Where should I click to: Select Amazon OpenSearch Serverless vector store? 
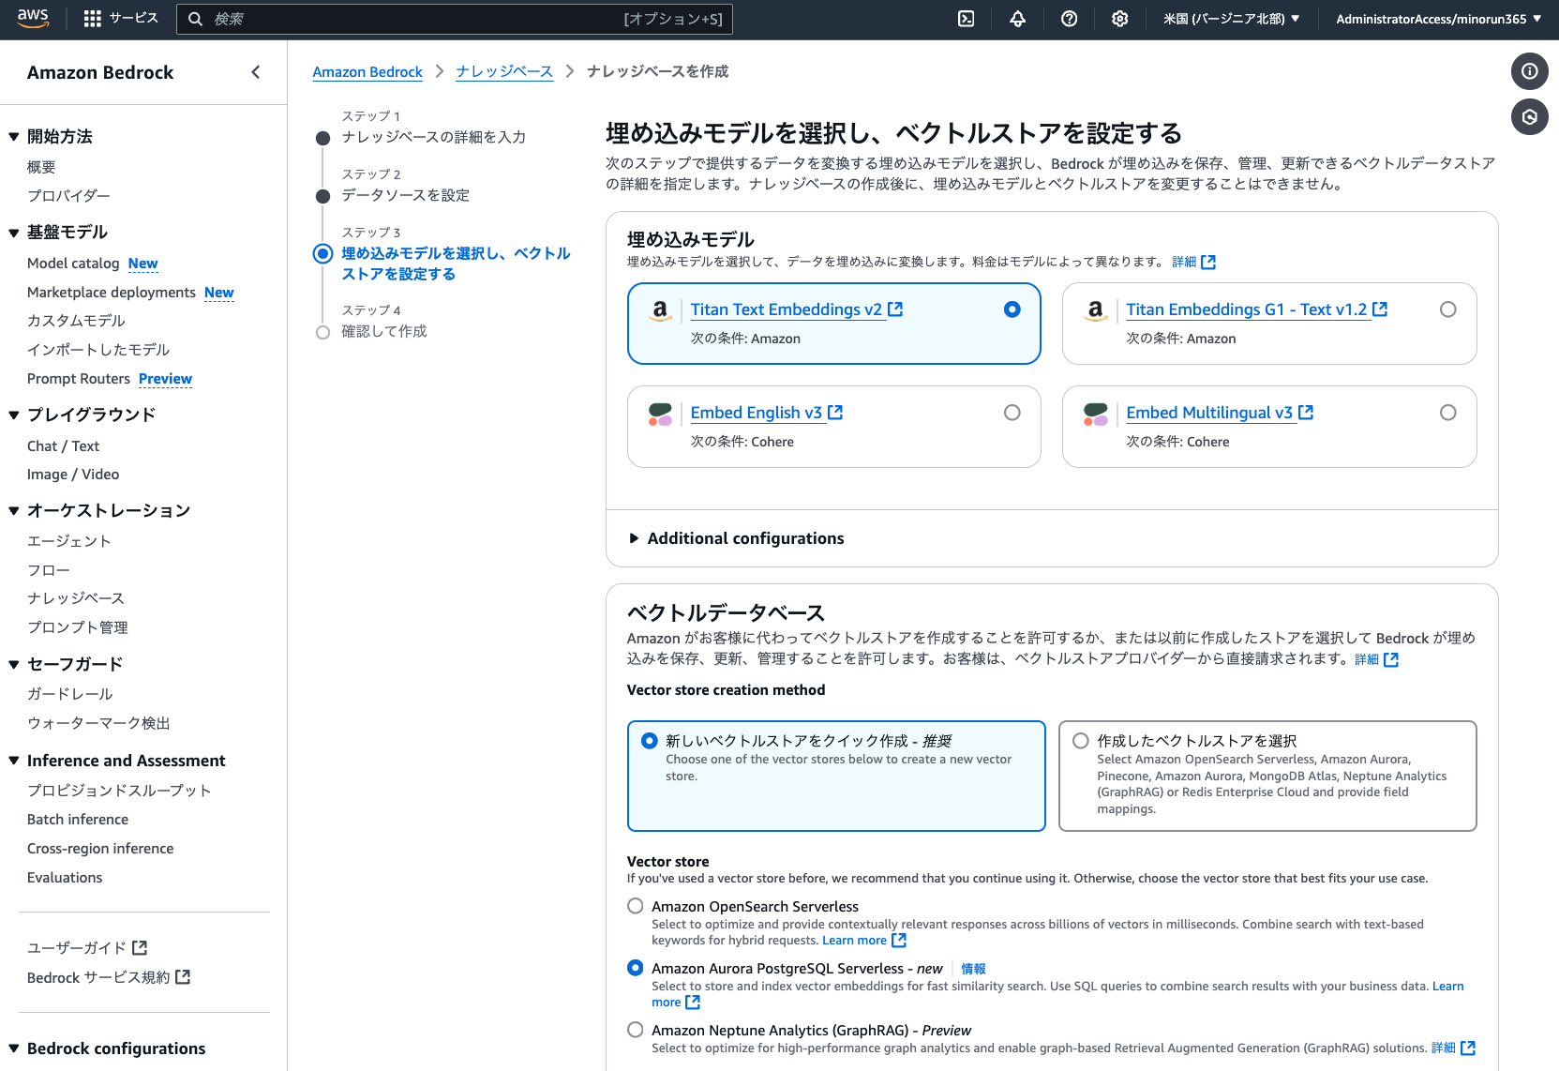pyautogui.click(x=635, y=906)
